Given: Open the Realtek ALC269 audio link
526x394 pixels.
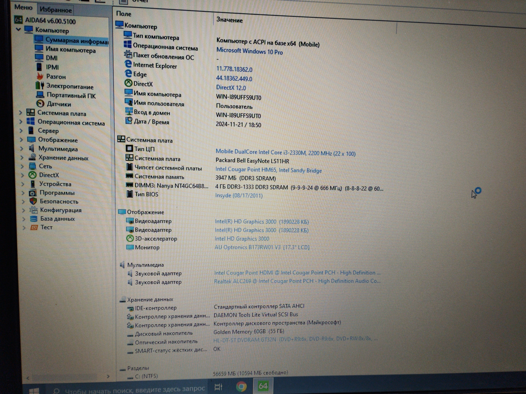Looking at the screenshot, I should click(x=297, y=281).
